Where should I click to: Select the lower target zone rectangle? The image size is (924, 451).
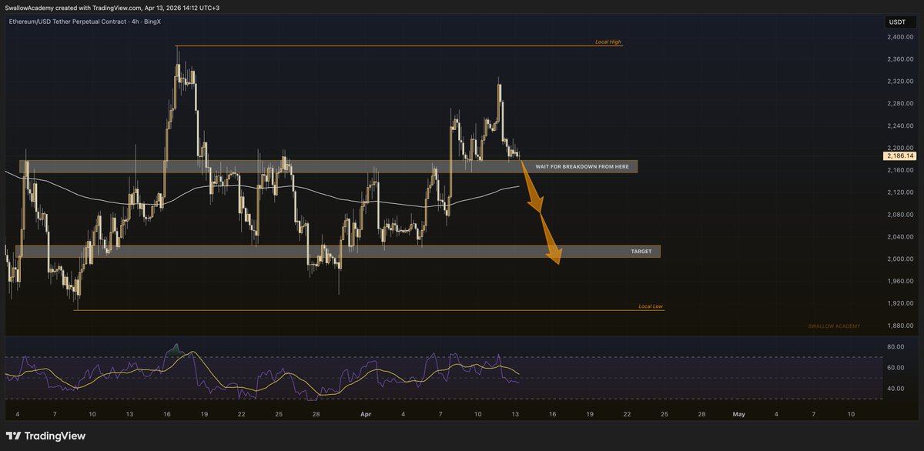[x=338, y=252]
